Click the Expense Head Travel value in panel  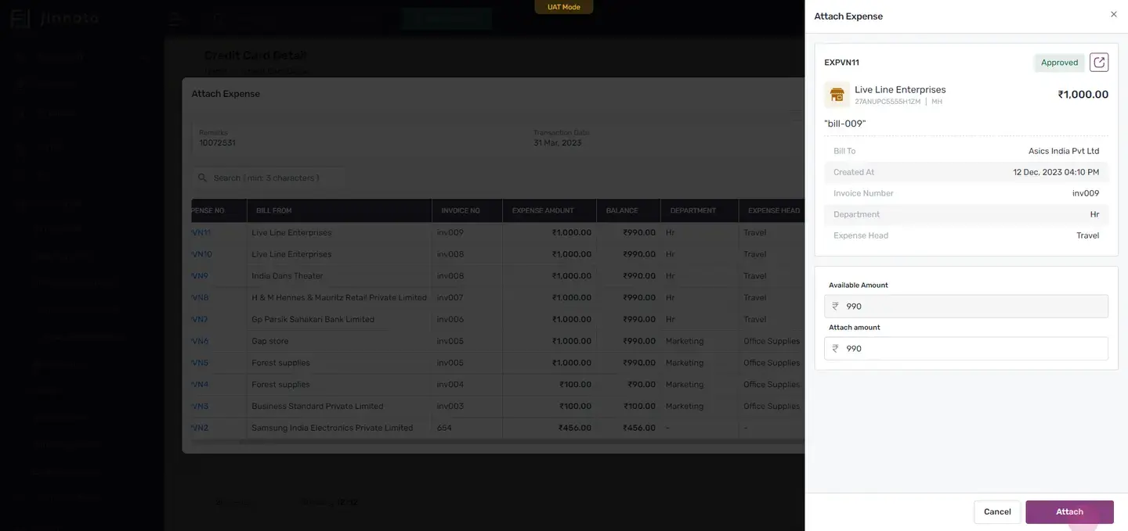[1088, 236]
